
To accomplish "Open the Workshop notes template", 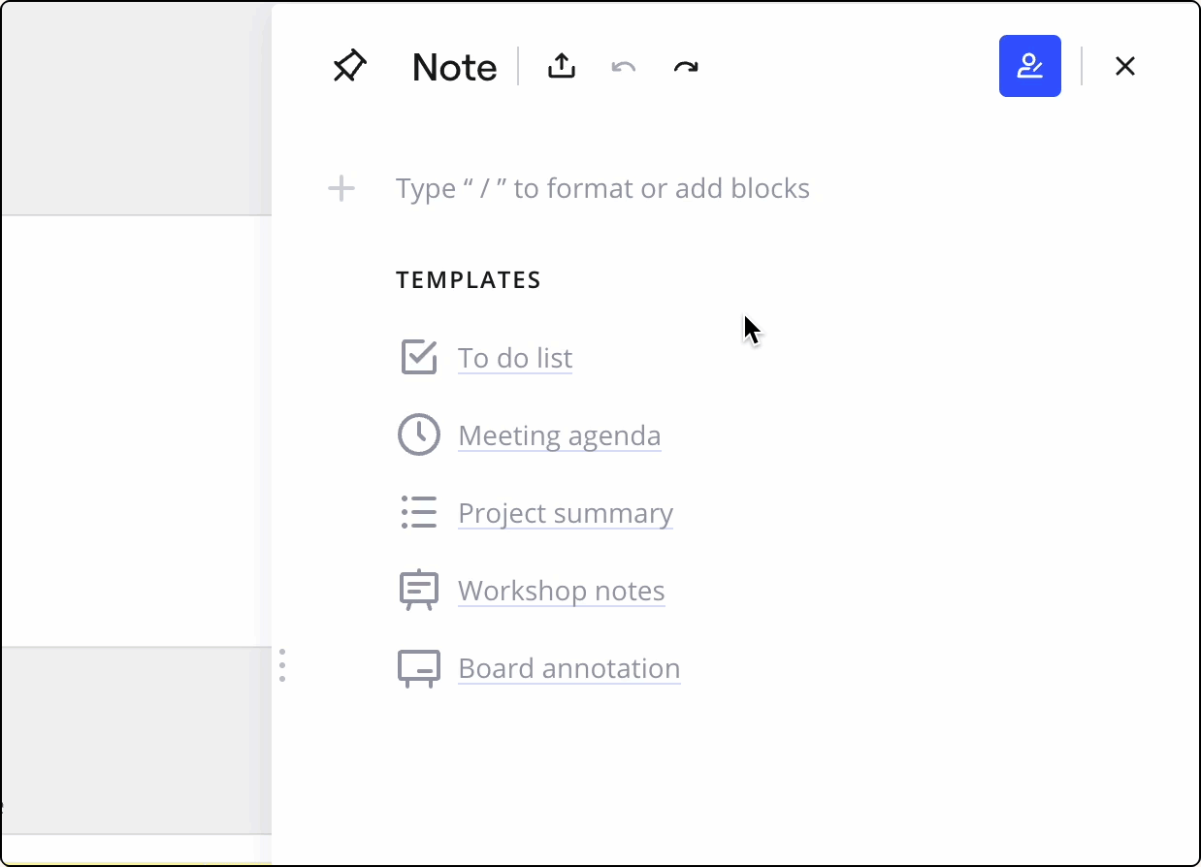I will pyautogui.click(x=561, y=591).
